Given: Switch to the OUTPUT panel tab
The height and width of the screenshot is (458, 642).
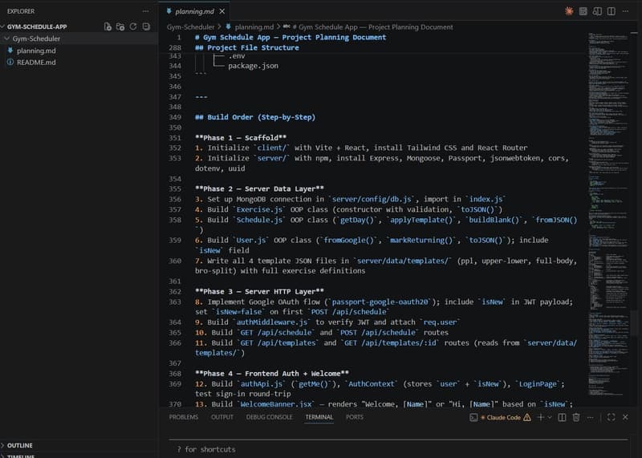Looking at the screenshot, I should pos(222,417).
